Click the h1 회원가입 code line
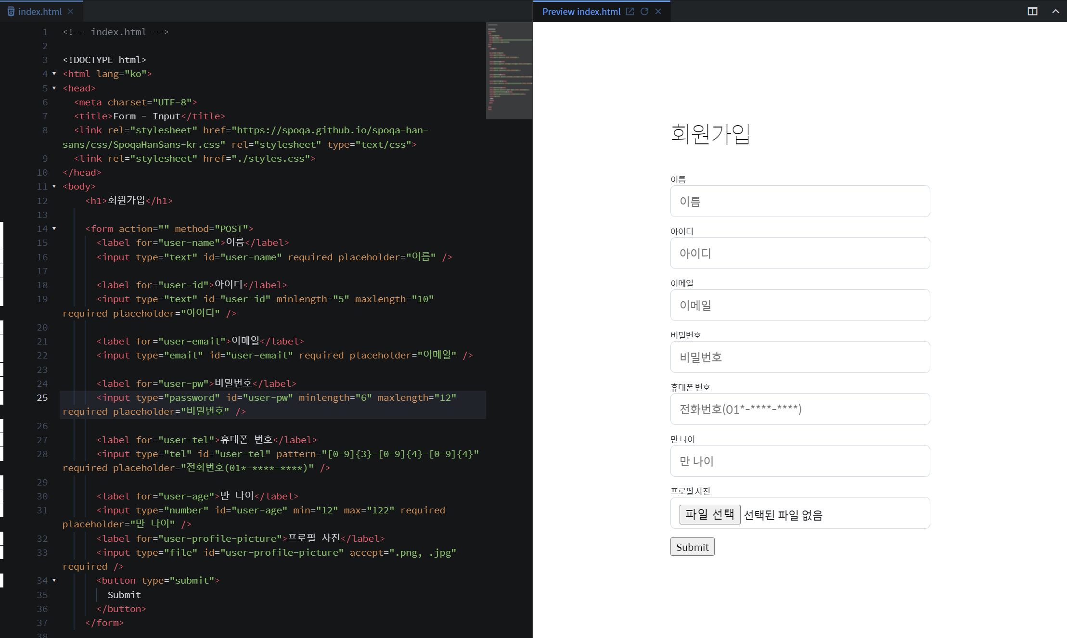Image resolution: width=1067 pixels, height=638 pixels. pyautogui.click(x=129, y=201)
